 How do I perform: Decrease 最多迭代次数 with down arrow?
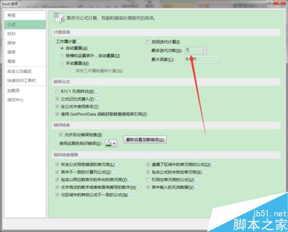point(204,52)
